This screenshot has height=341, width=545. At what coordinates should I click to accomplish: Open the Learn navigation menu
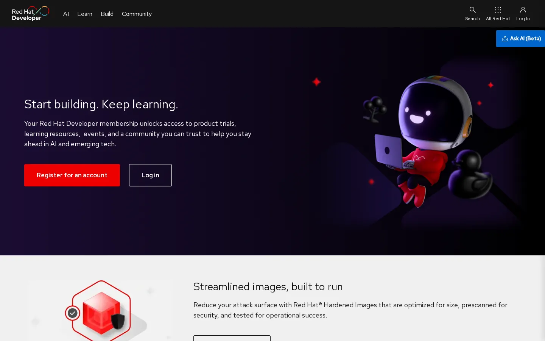85,14
